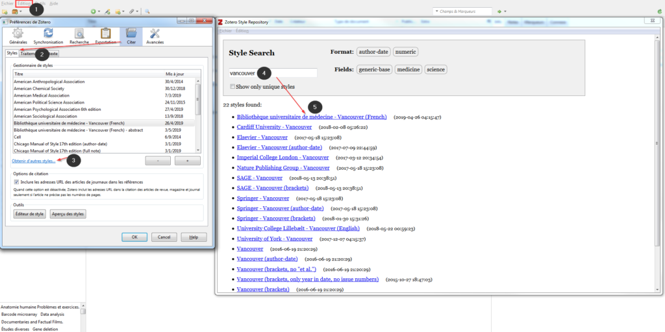Screen dimensions: 665x332
Task: Open the Aide menu
Action: pyautogui.click(x=54, y=3)
